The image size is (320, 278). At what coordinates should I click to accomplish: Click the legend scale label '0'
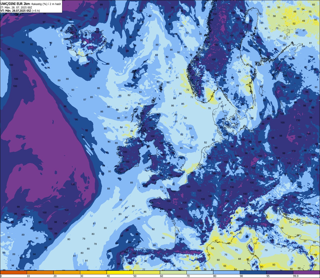[1, 276]
